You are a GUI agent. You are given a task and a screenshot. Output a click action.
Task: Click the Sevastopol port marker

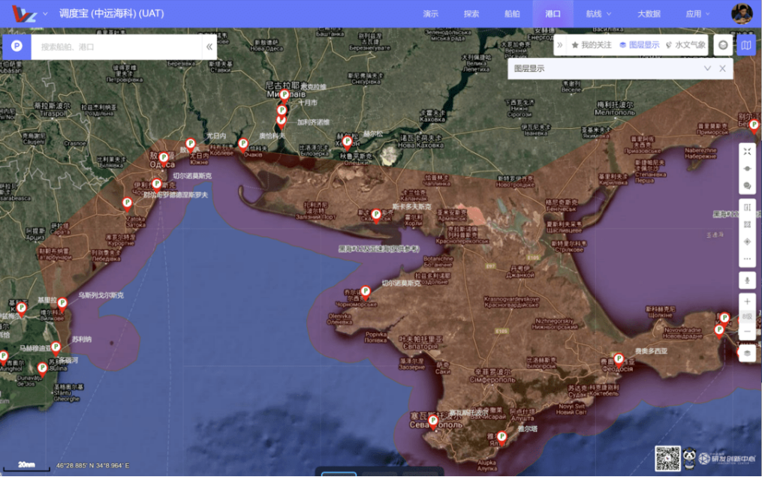(x=432, y=421)
